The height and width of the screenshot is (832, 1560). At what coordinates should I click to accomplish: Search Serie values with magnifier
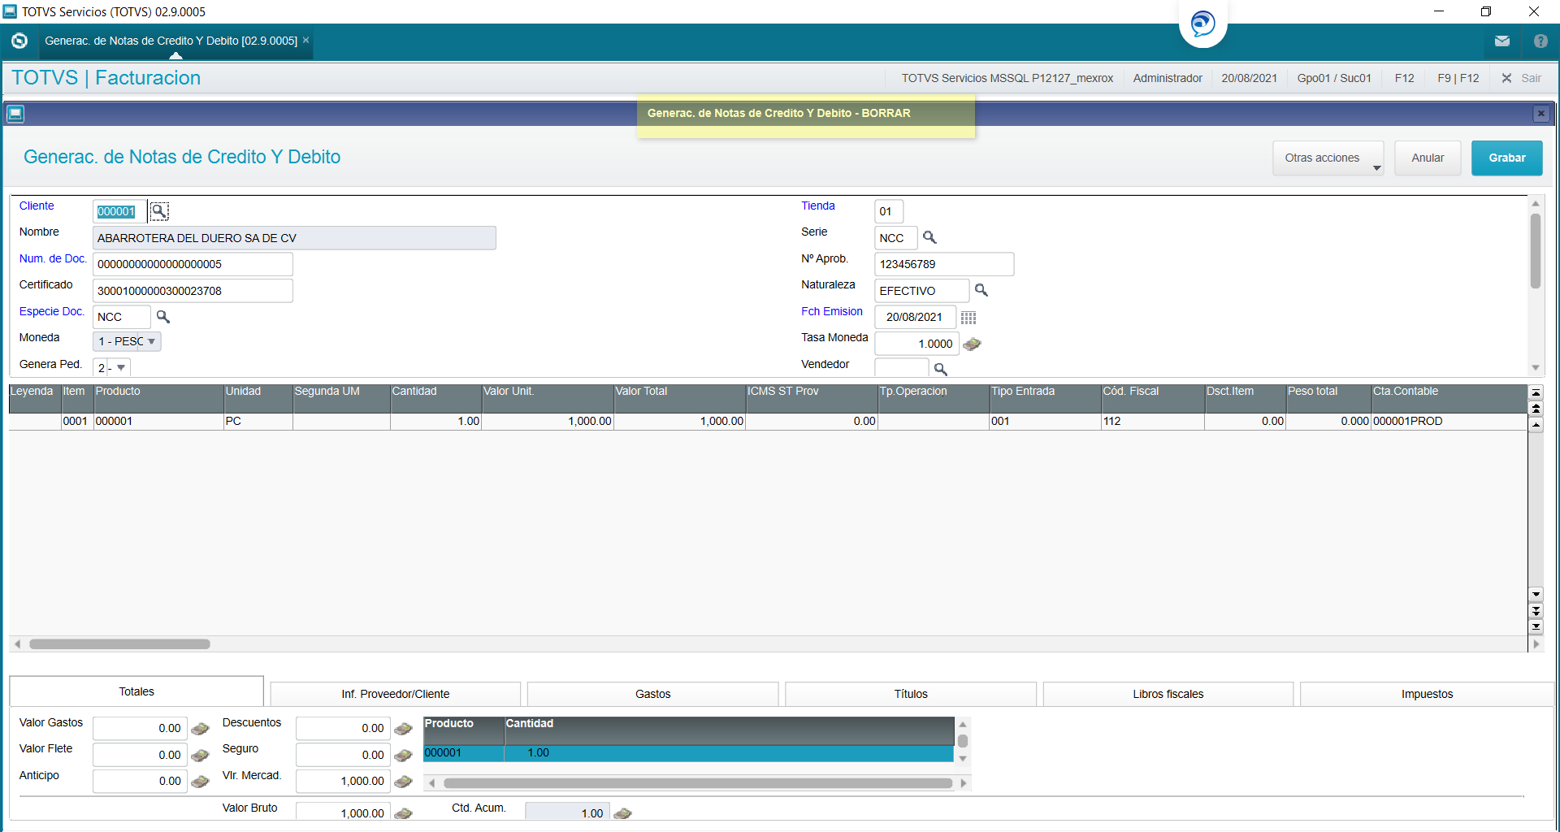(x=929, y=237)
